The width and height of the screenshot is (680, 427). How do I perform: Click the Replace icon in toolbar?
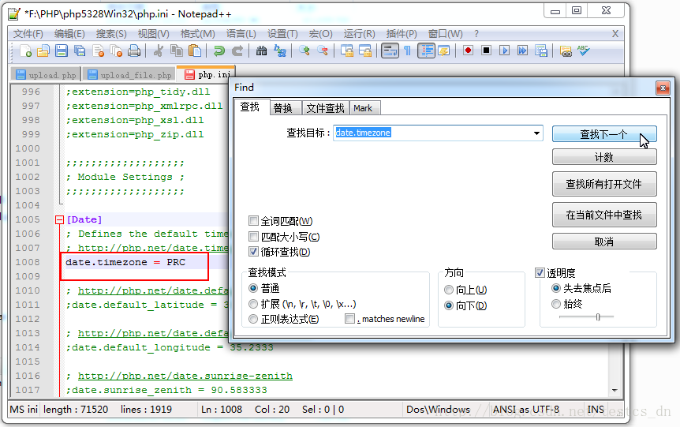pyautogui.click(x=280, y=51)
